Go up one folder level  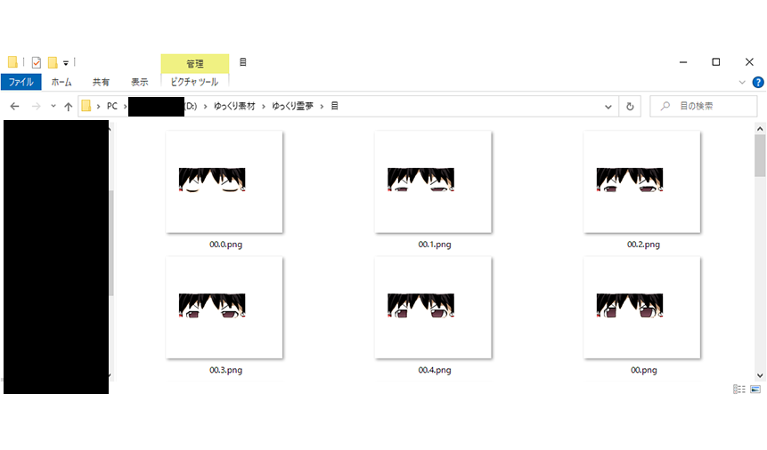[68, 107]
